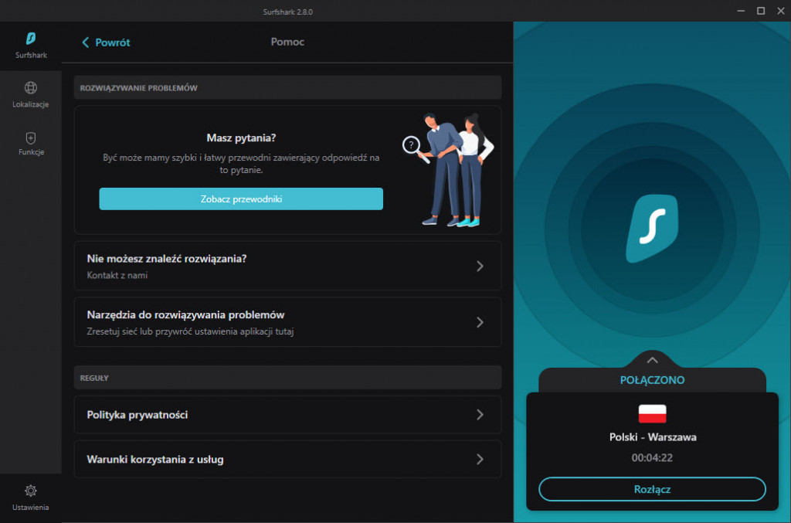791x523 pixels.
Task: Open the Nie możesz znaleźć rozwiązania chevron
Action: coord(480,266)
